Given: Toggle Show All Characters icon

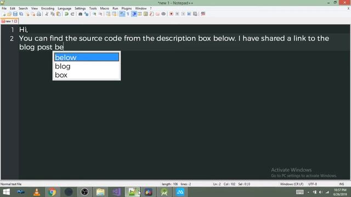Looking at the screenshot, I should [x=128, y=14].
